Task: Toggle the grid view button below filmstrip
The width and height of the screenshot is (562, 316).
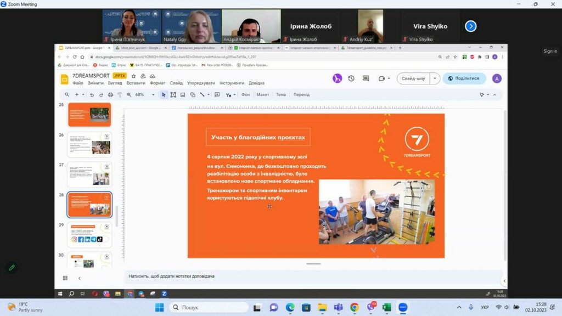Action: tap(65, 278)
